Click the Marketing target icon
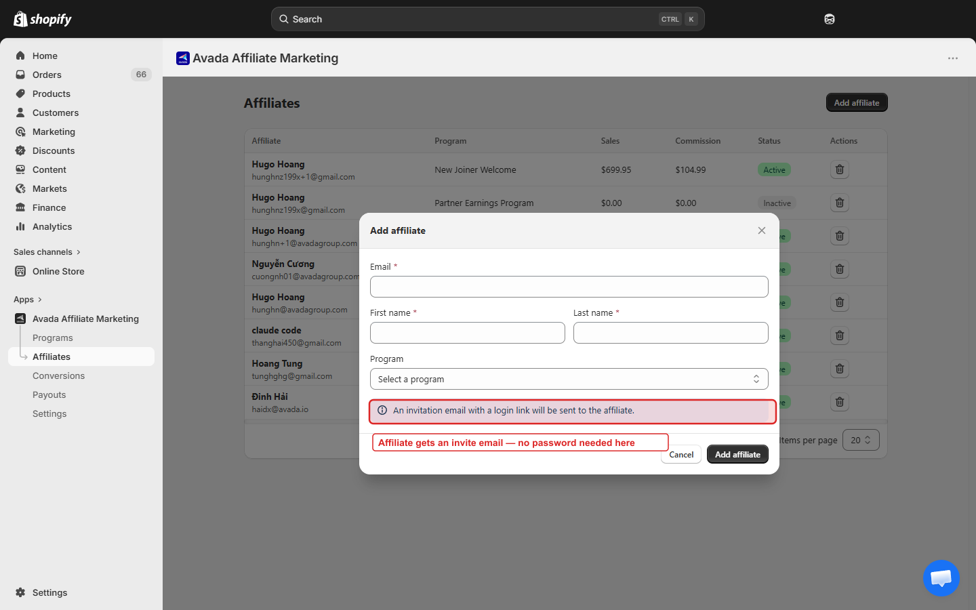Image resolution: width=976 pixels, height=610 pixels. point(20,131)
